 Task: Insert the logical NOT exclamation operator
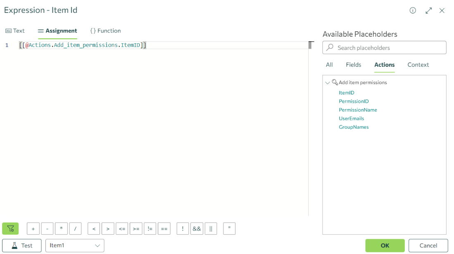183,228
